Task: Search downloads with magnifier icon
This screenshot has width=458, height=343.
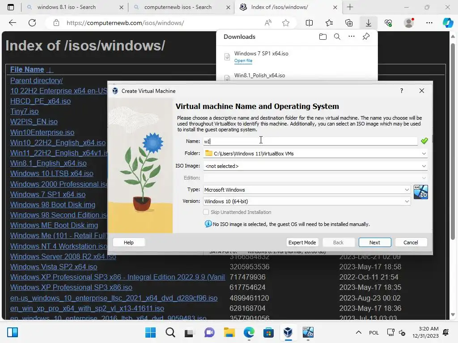Action: (337, 37)
